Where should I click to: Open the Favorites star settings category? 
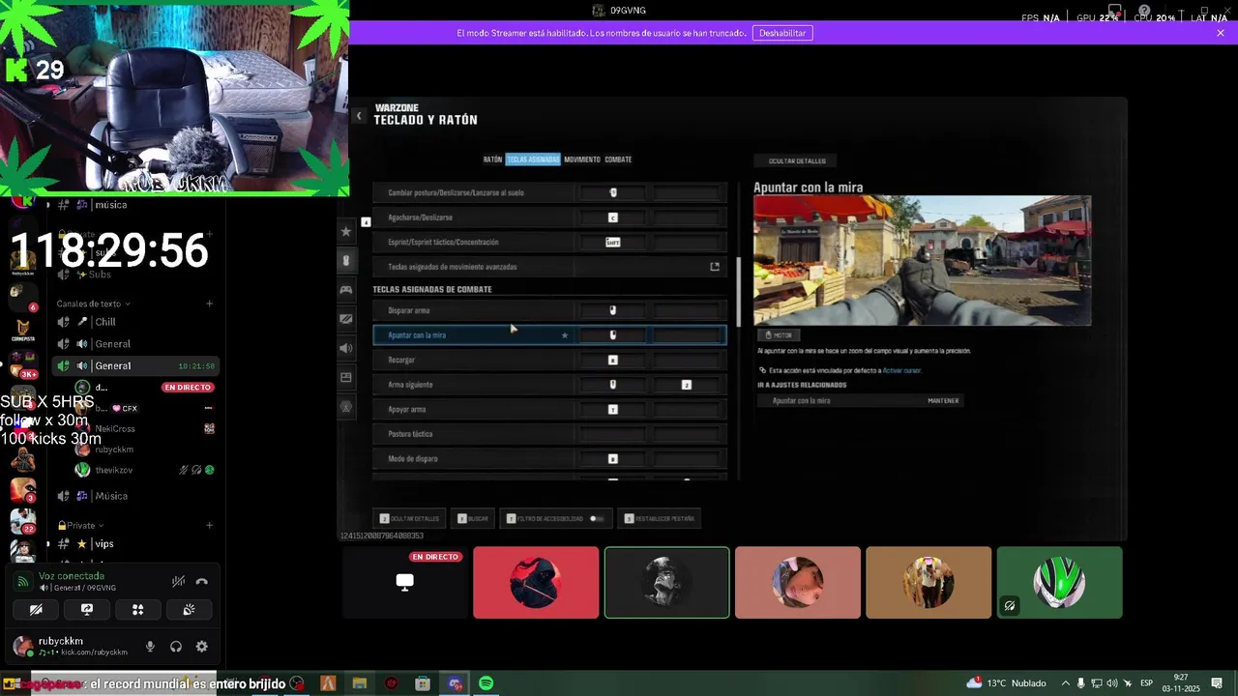tap(345, 231)
